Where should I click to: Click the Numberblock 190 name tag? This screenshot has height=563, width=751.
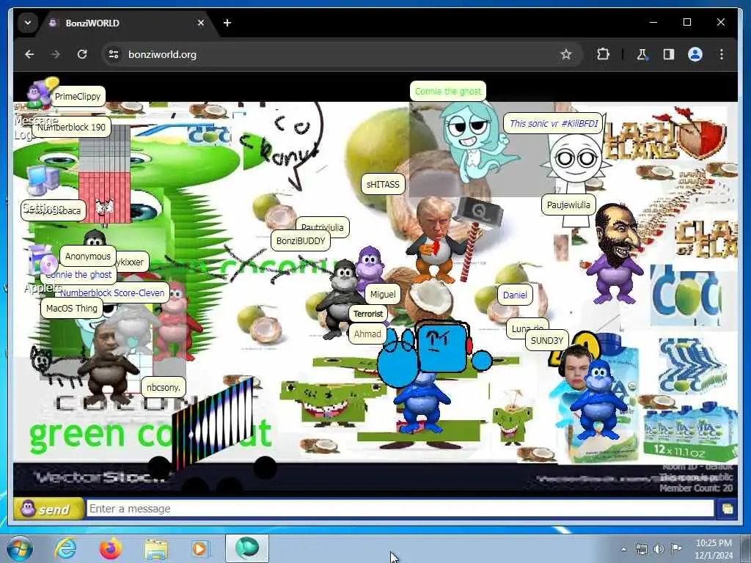(x=71, y=128)
